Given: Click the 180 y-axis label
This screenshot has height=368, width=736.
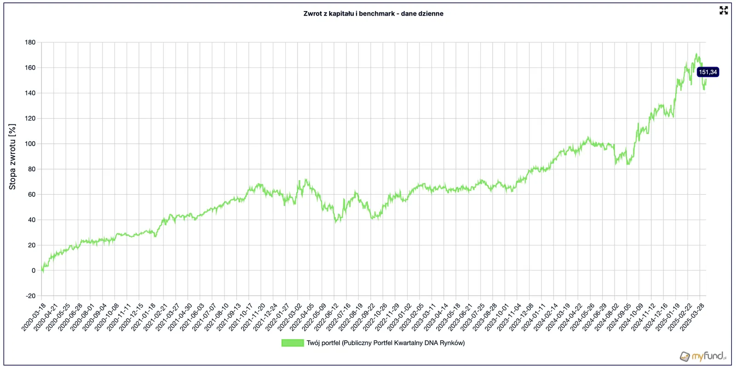Looking at the screenshot, I should (30, 42).
